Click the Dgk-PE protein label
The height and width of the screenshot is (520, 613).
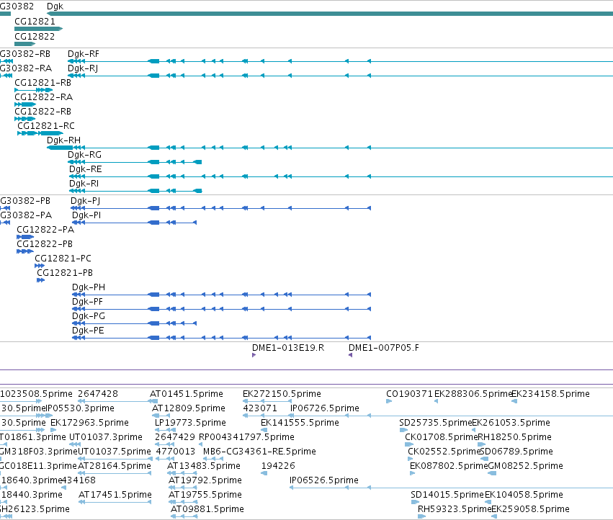tap(88, 331)
